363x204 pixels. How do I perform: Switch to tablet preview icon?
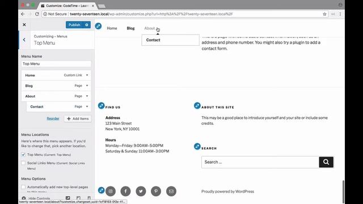click(x=78, y=198)
